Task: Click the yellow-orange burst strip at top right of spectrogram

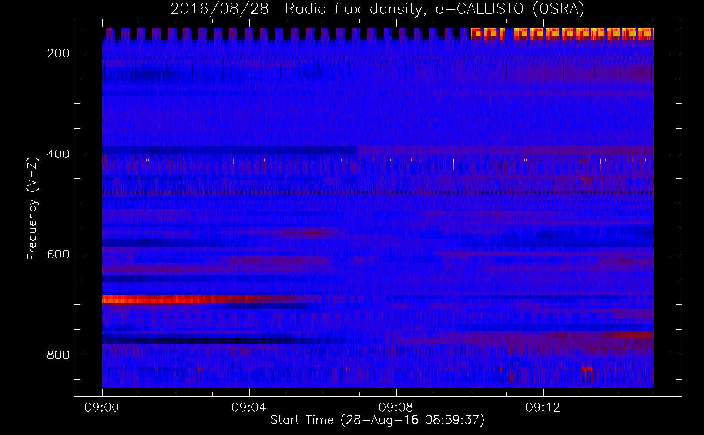Action: pyautogui.click(x=562, y=33)
